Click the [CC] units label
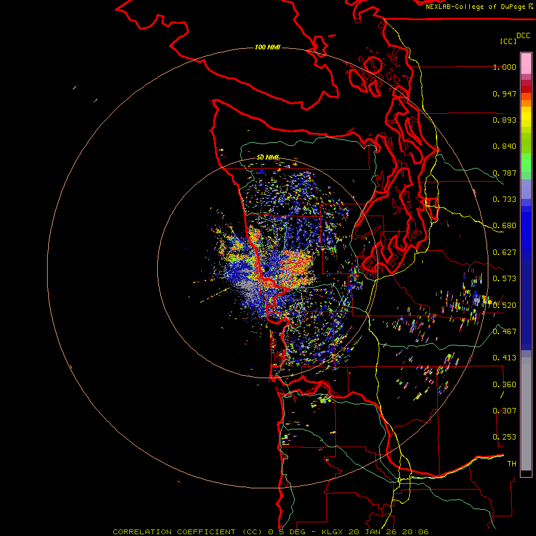The width and height of the screenshot is (536, 536). 508,41
